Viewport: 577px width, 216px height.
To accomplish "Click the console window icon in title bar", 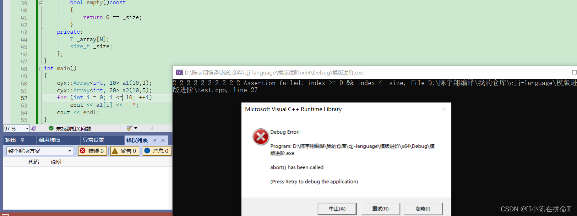I will (x=179, y=72).
